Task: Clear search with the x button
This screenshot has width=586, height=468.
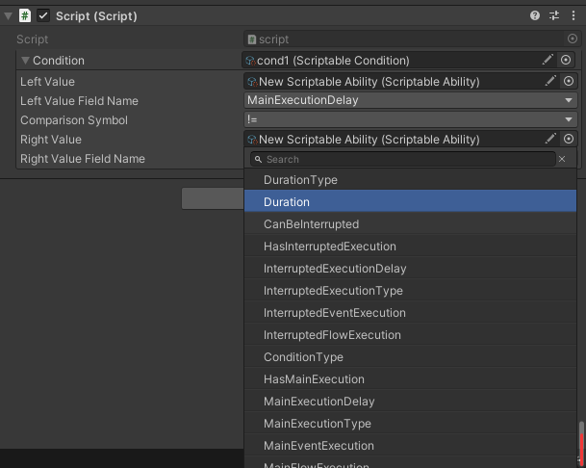Action: click(563, 160)
